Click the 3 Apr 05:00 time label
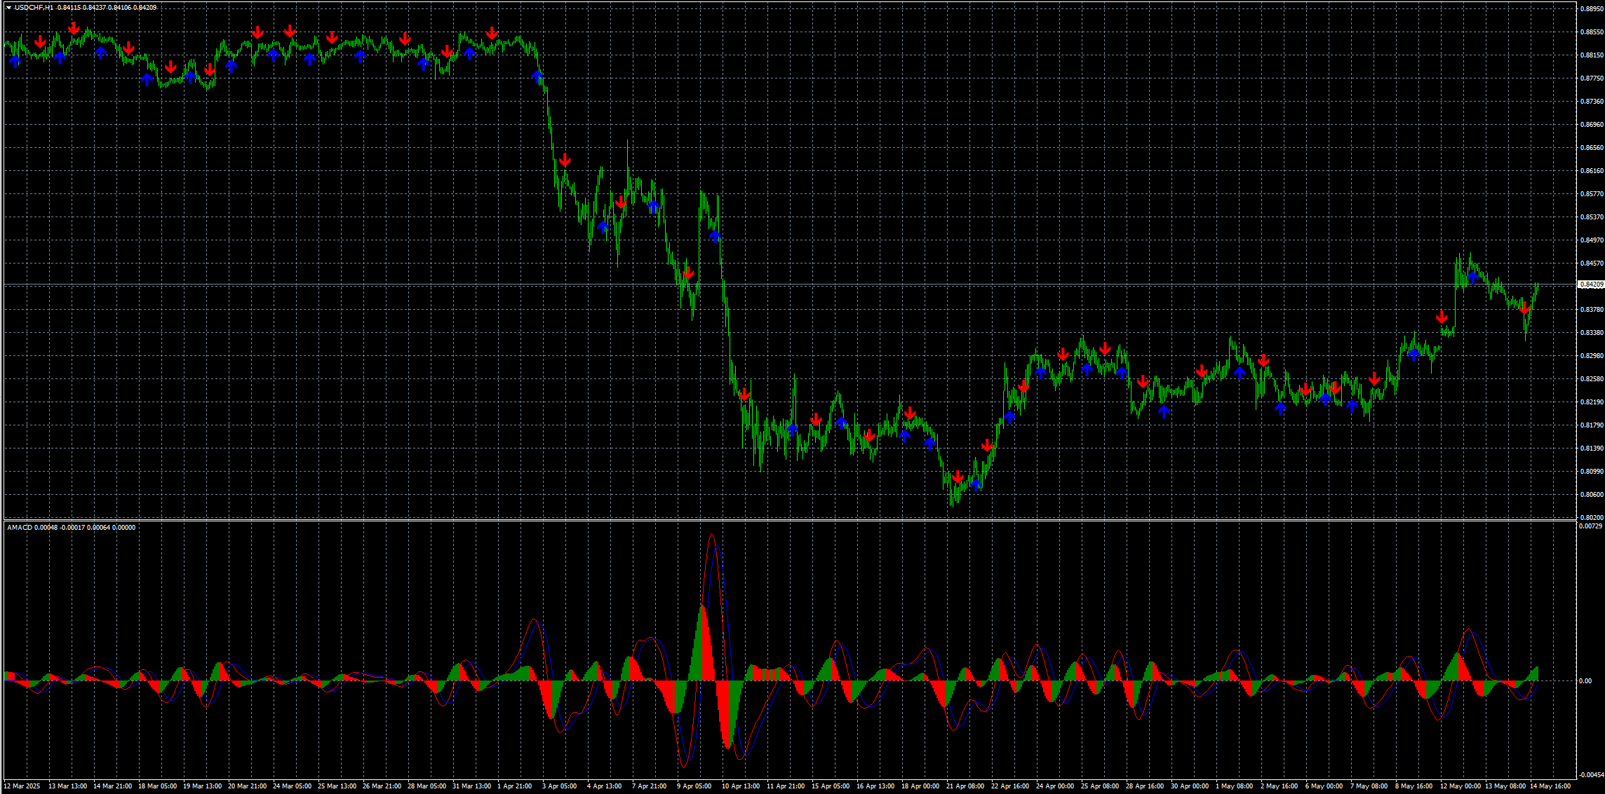 pos(560,786)
